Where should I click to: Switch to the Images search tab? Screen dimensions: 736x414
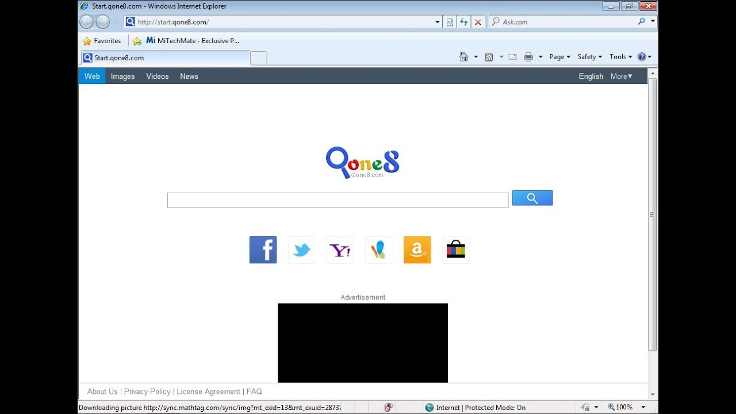(x=122, y=76)
